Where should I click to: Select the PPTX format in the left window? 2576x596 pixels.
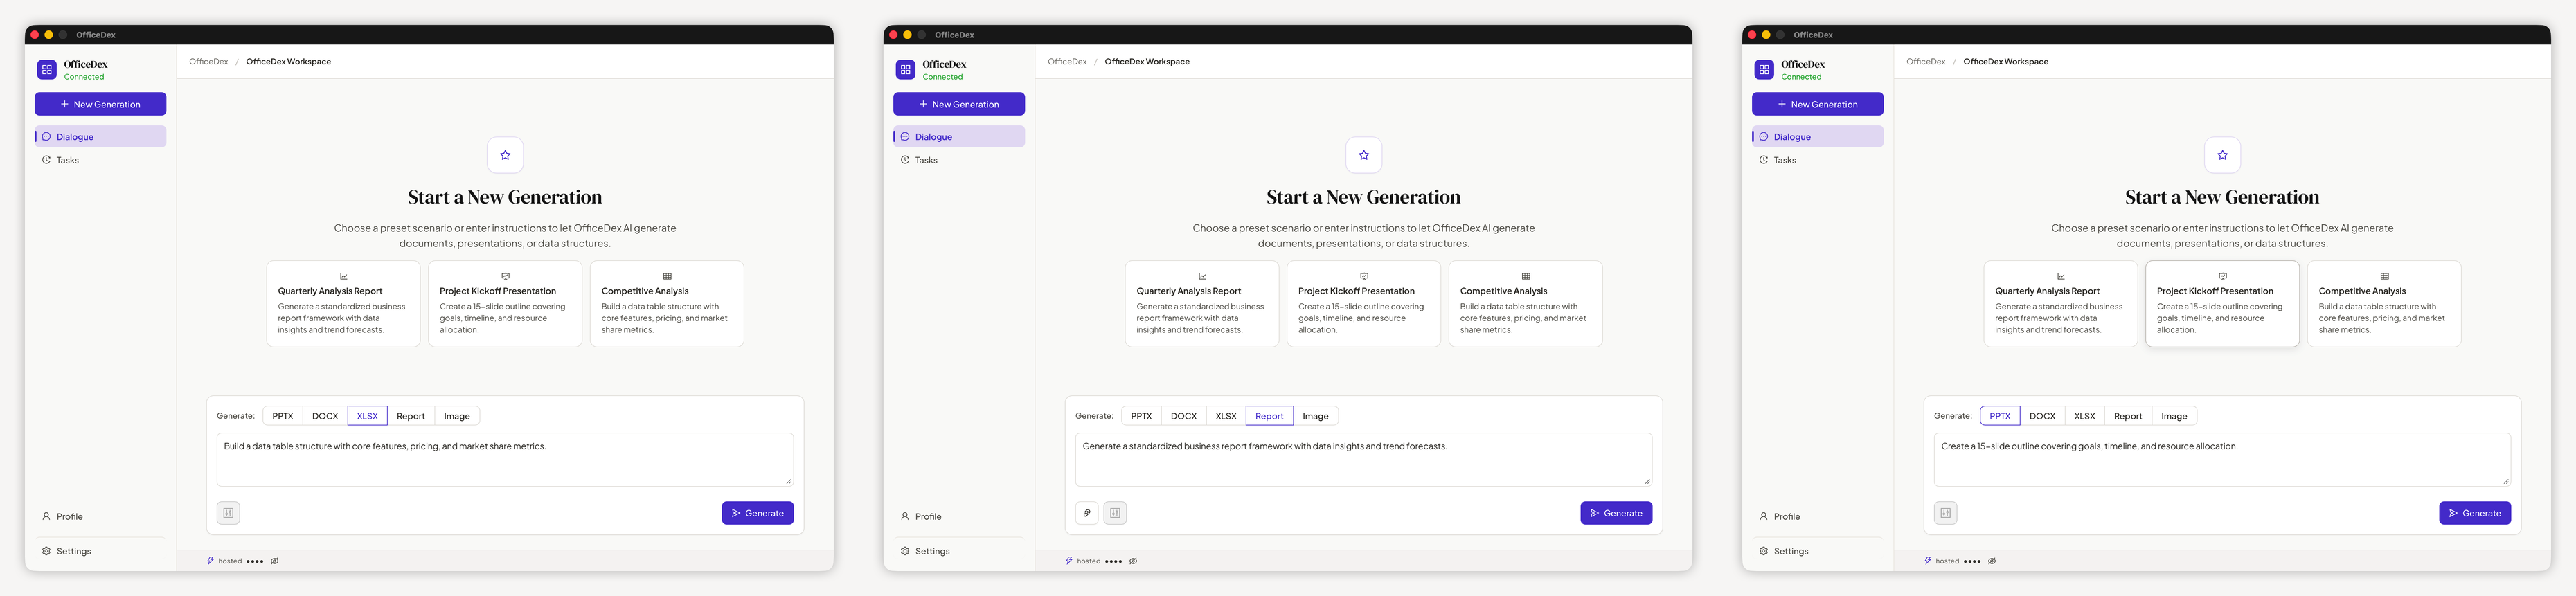pos(283,416)
